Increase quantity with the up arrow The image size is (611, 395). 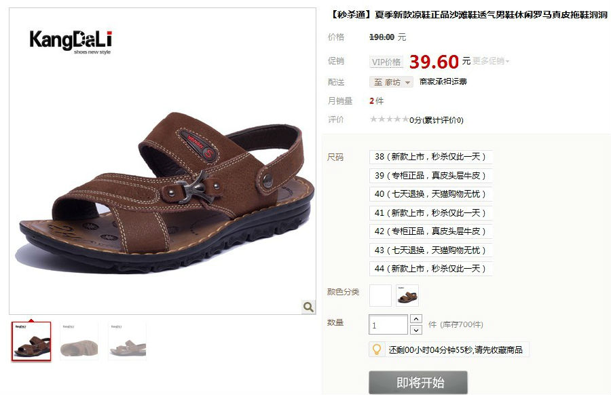pos(416,319)
